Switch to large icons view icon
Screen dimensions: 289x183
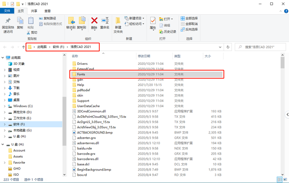286,180
